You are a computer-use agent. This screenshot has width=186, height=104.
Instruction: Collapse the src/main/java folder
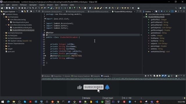click(4, 17)
